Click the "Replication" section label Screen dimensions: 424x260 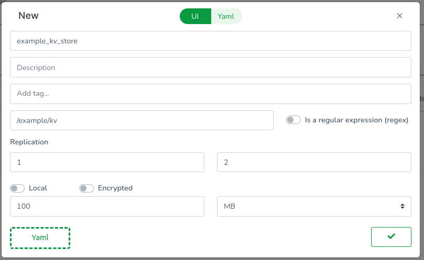(x=29, y=142)
